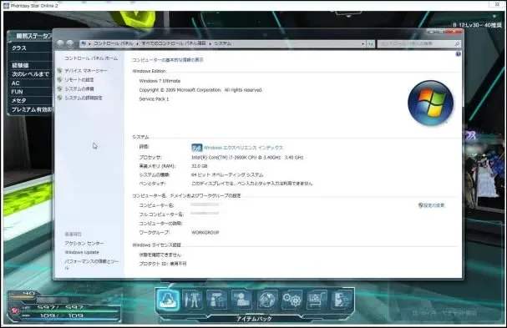Screen dimensions: 507x328
Task: Click the address bar refresh button
Action: coord(371,43)
